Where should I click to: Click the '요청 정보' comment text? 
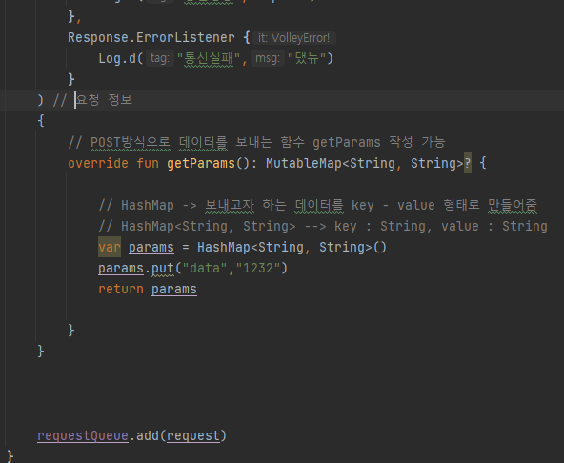click(104, 100)
